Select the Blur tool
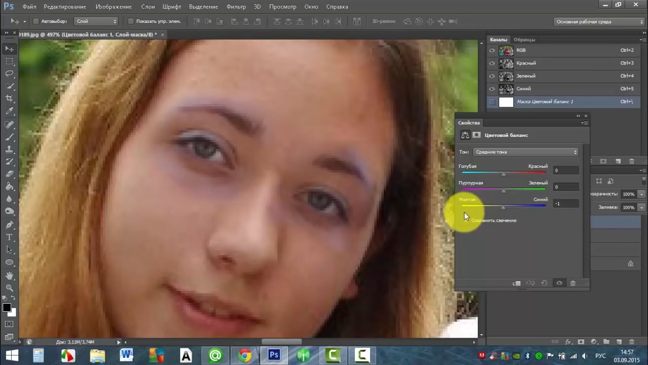Image resolution: width=648 pixels, height=365 pixels. click(10, 199)
